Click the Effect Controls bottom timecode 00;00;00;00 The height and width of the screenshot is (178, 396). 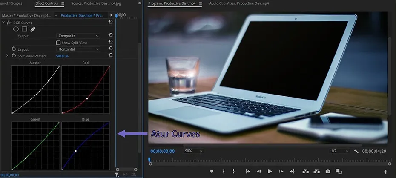point(10,175)
